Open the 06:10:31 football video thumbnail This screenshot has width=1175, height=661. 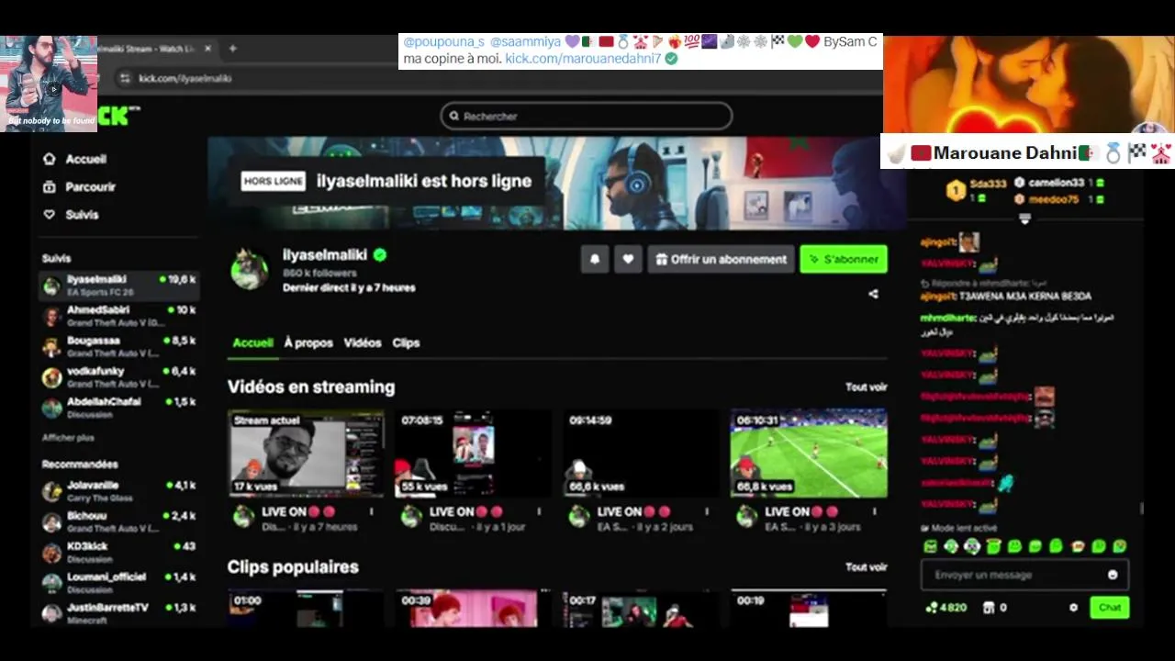point(809,454)
